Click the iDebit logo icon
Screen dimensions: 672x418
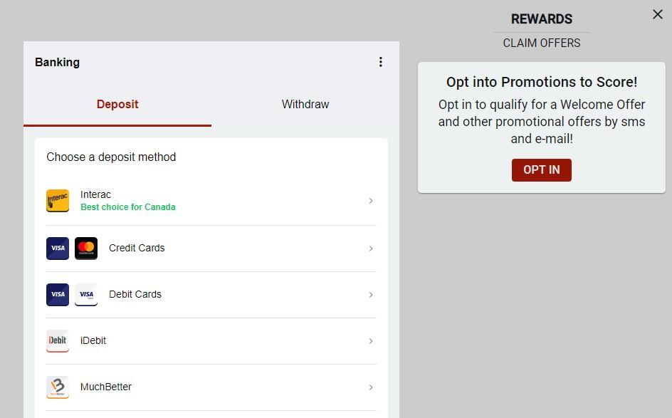click(58, 341)
